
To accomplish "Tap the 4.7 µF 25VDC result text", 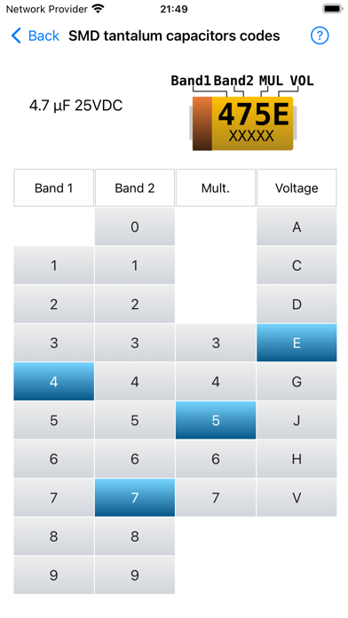I will coord(75,106).
